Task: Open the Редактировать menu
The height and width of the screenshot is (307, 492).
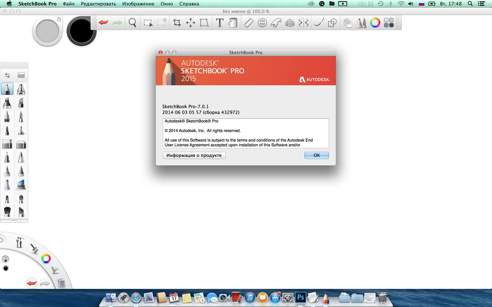Action: click(x=98, y=4)
